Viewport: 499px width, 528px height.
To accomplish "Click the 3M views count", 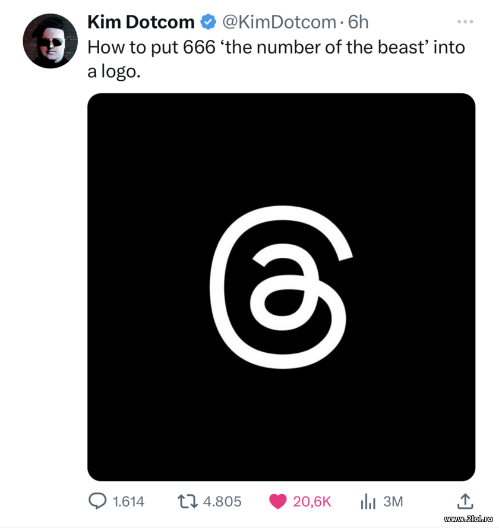I will [x=392, y=501].
